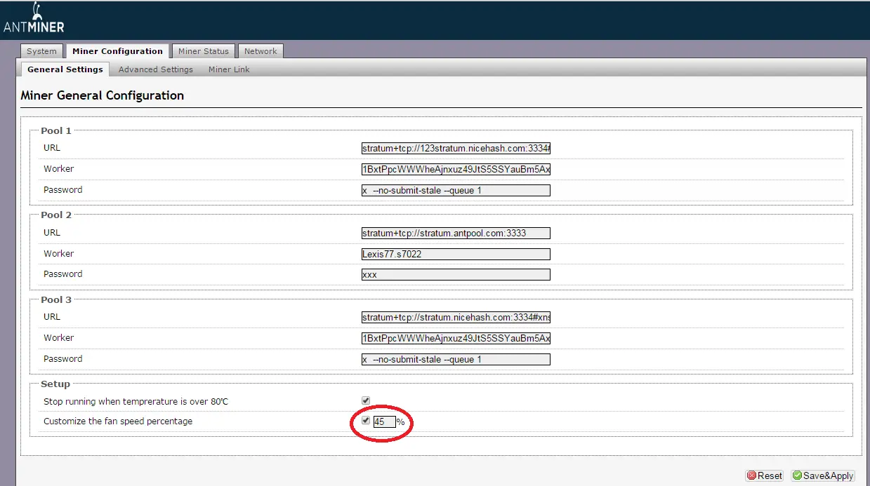Focus the Pool 2 URL field
Viewport: 870px width, 486px height.
click(456, 234)
